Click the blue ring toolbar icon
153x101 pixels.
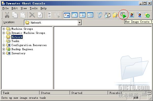(x=100, y=15)
